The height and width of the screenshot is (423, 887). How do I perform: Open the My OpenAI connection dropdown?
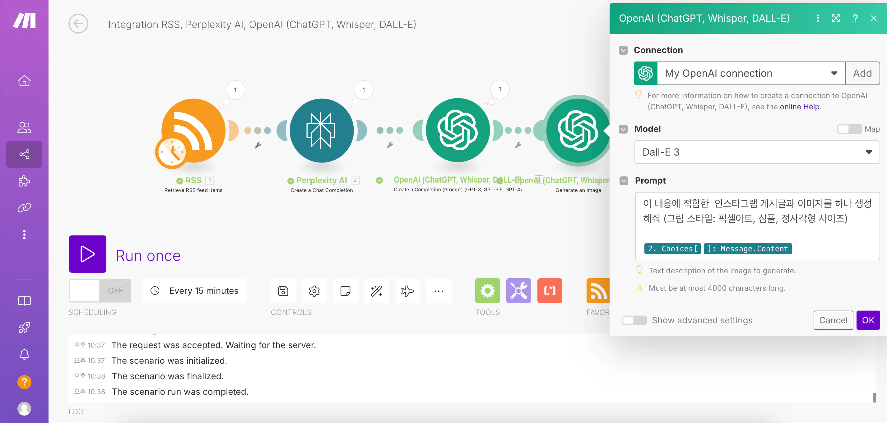[x=751, y=73]
